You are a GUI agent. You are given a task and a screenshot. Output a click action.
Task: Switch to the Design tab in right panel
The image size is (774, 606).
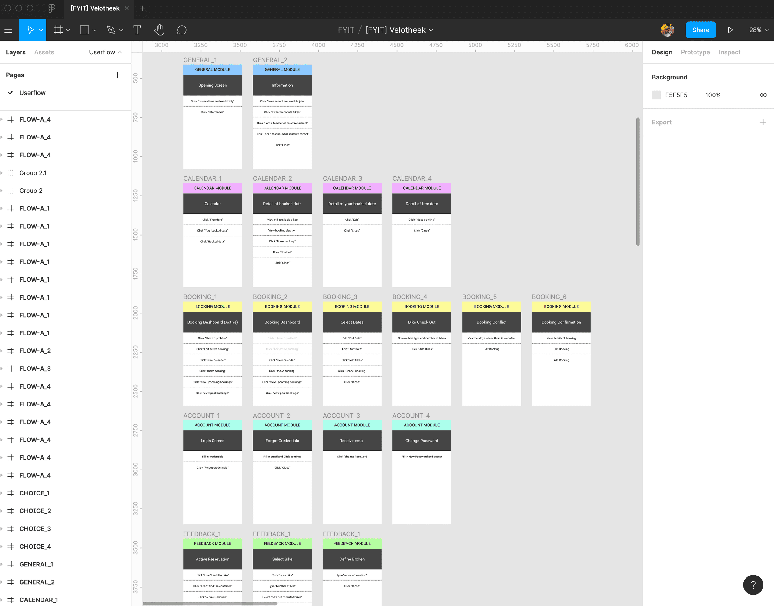click(x=662, y=52)
